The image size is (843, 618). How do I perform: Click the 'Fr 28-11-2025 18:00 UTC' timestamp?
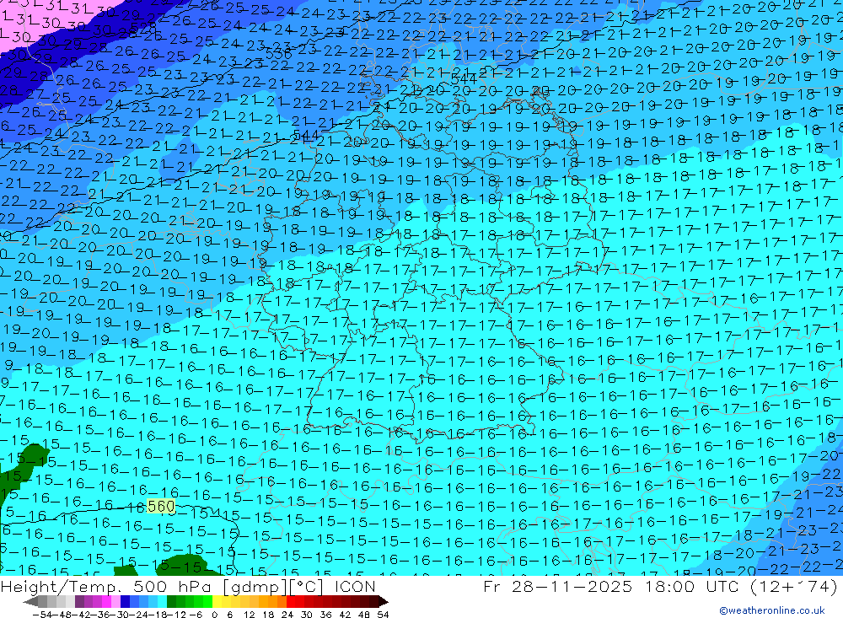pyautogui.click(x=613, y=586)
